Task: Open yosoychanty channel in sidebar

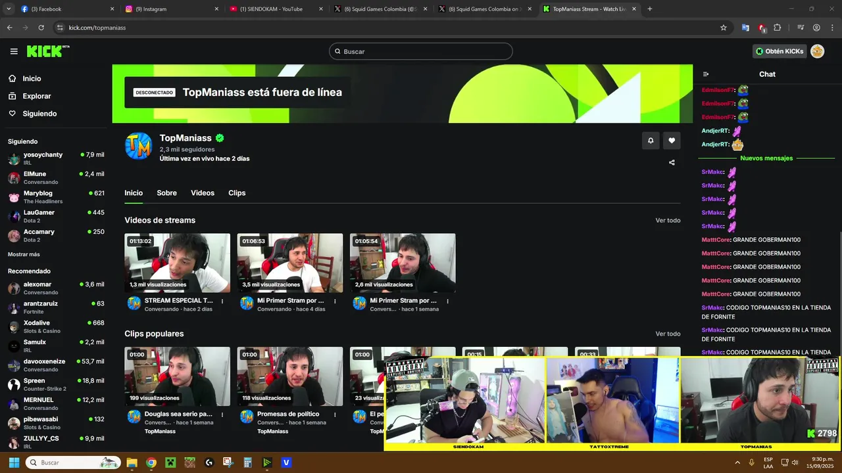Action: pyautogui.click(x=56, y=158)
